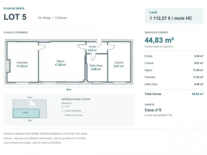207x155 pixels.
Task: Click the "Loué" status label
Action: click(153, 12)
